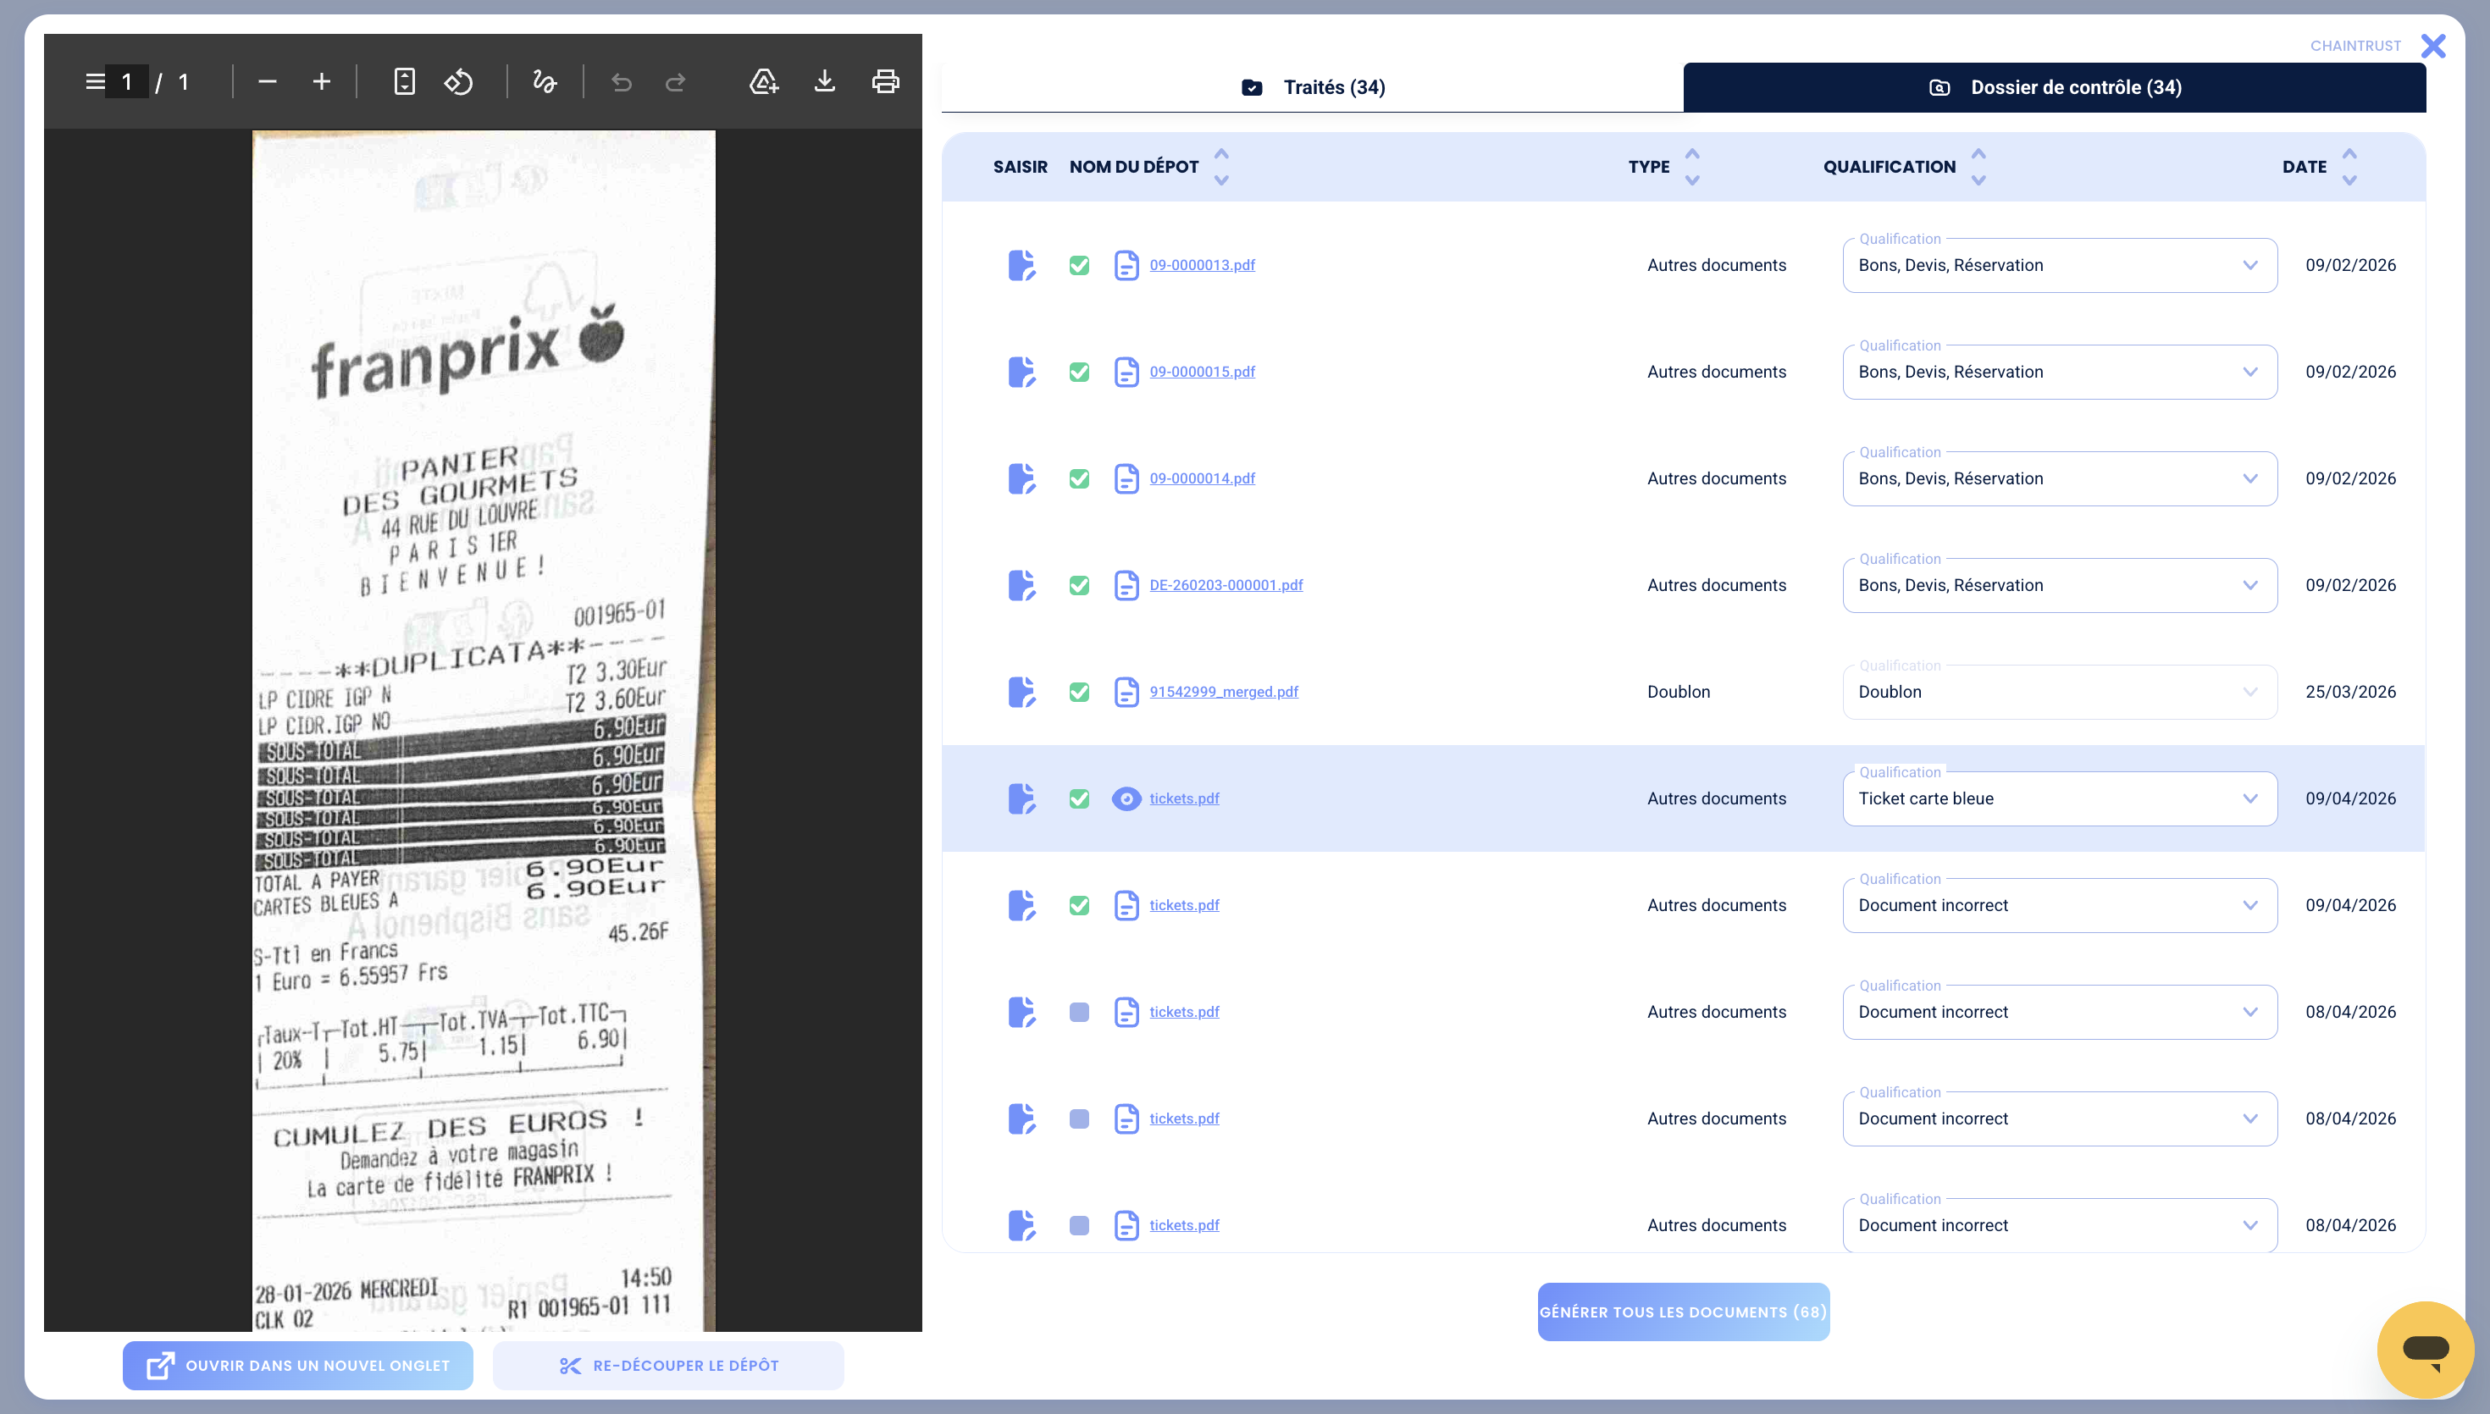Screen dimensions: 2490x1414
Task: Open the 09-0000013.pdf link
Action: pyautogui.click(x=1203, y=265)
